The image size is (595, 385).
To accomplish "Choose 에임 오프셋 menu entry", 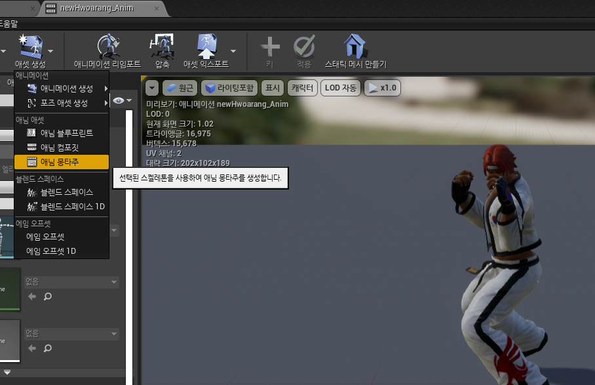I will point(62,237).
